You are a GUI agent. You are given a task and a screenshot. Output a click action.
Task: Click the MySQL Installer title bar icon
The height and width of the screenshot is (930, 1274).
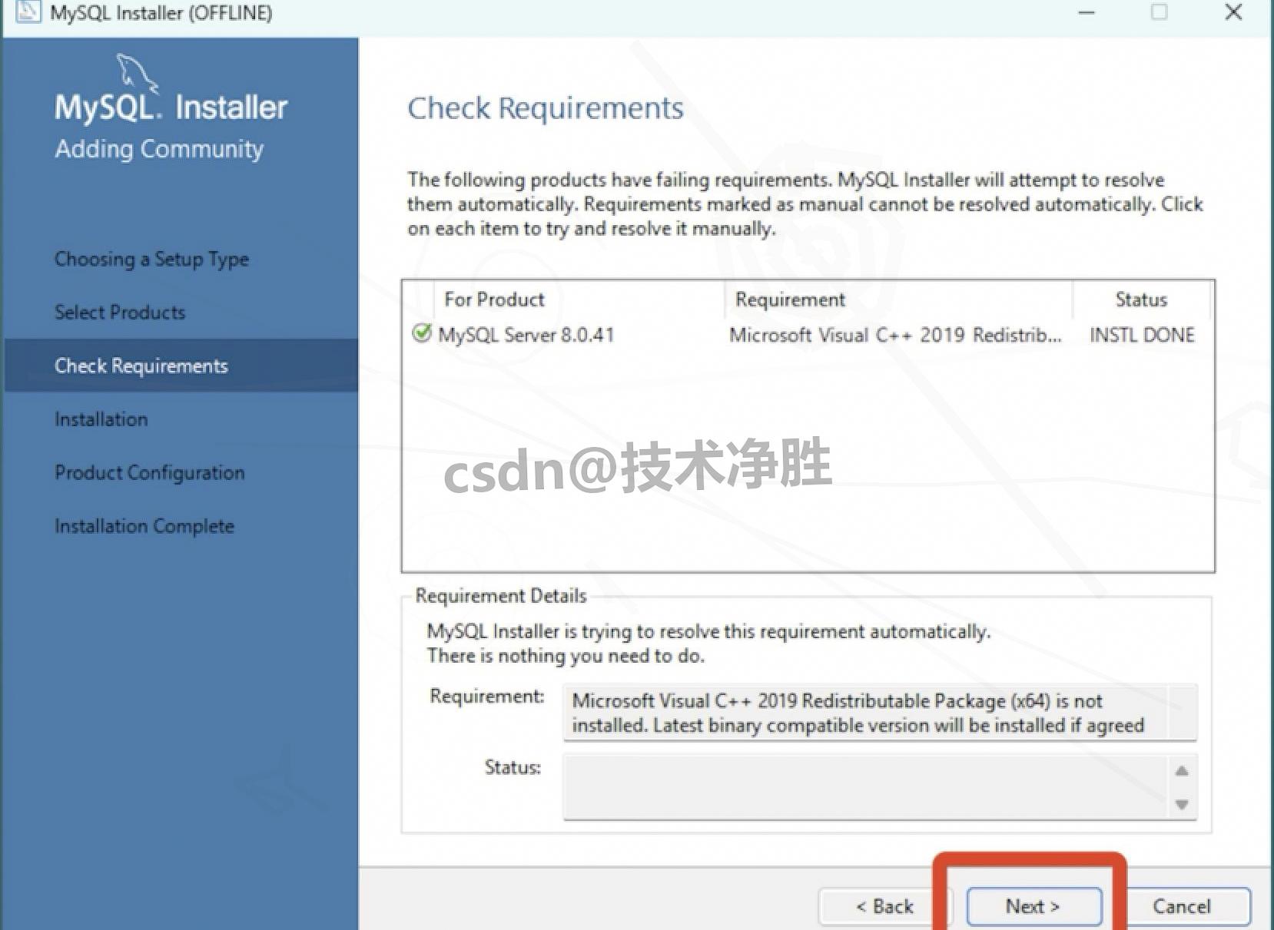[28, 12]
